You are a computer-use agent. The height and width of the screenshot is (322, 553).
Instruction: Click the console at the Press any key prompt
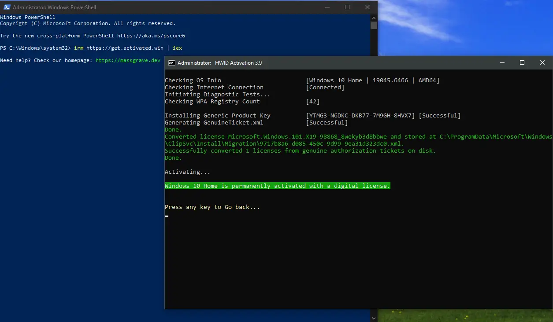[212, 207]
